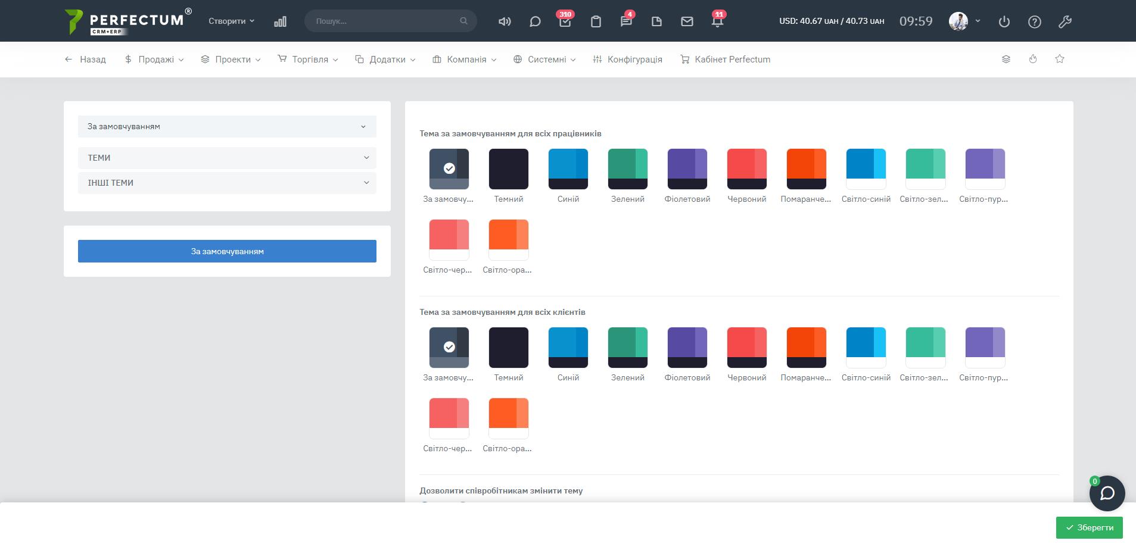Expand the ТЕМИ section
The width and height of the screenshot is (1136, 550).
(227, 158)
